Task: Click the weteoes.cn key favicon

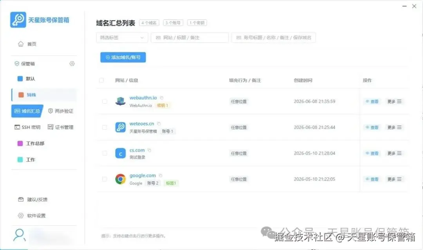Action: (x=120, y=127)
